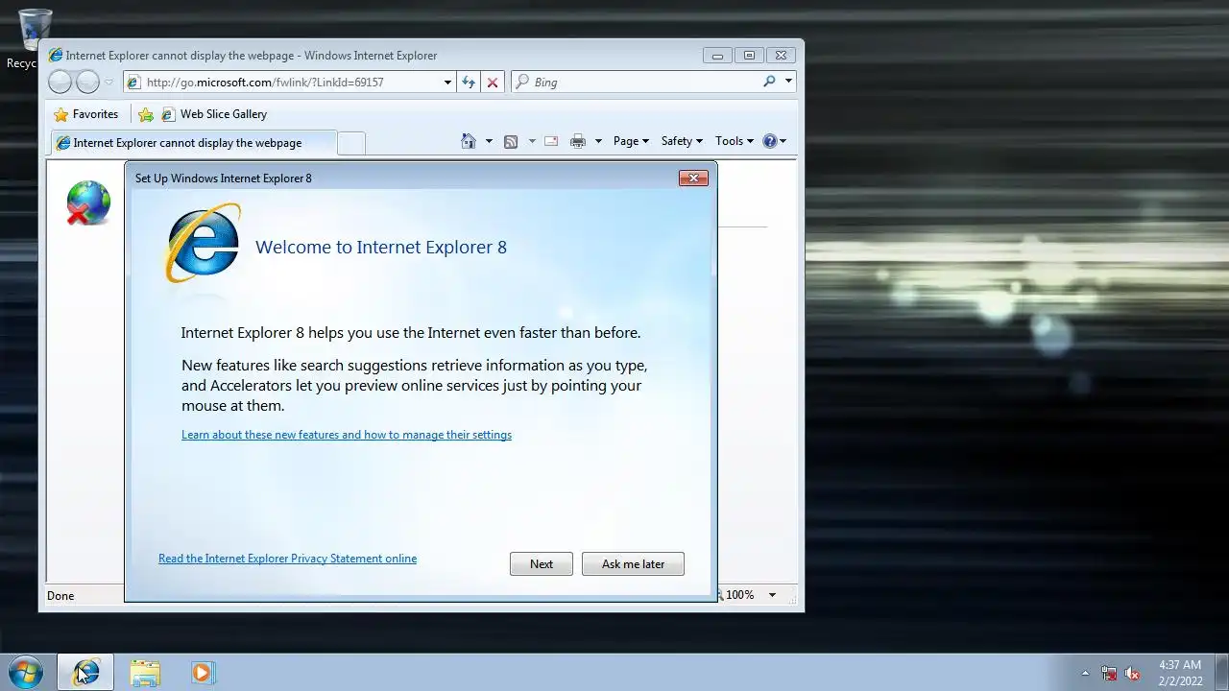
Task: Maximize the Internet Explorer window
Action: [x=749, y=56]
